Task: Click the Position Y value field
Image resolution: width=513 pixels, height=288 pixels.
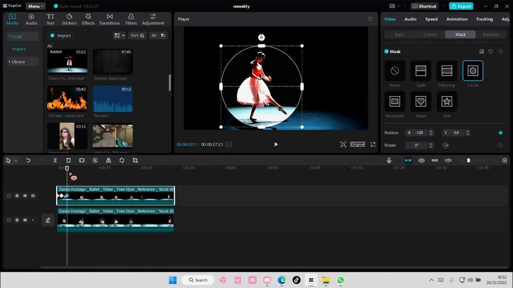Action: point(453,133)
